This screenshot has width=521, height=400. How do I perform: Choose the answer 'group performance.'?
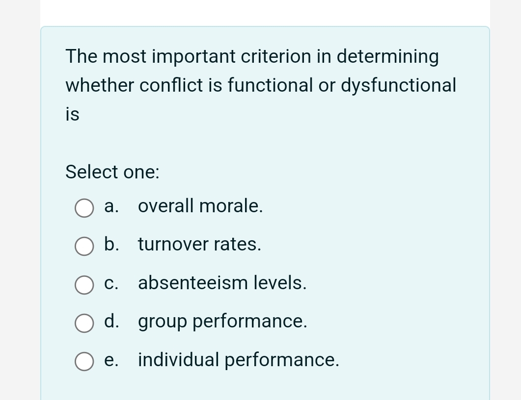[222, 322]
